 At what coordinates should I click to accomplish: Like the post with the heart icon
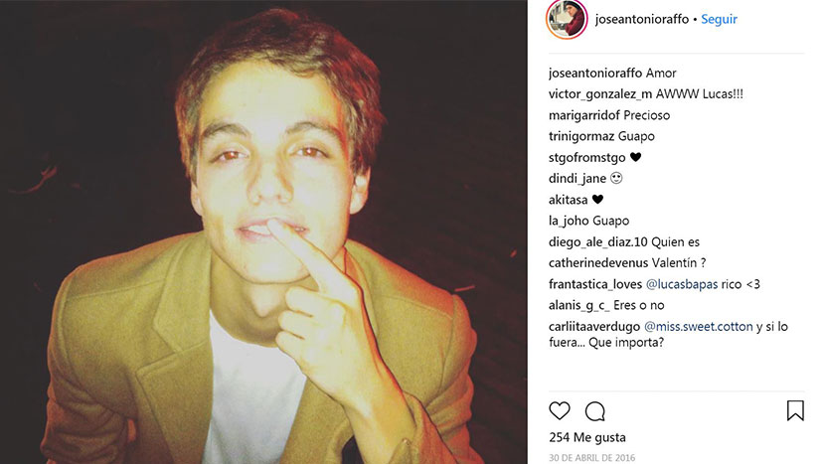pyautogui.click(x=560, y=411)
